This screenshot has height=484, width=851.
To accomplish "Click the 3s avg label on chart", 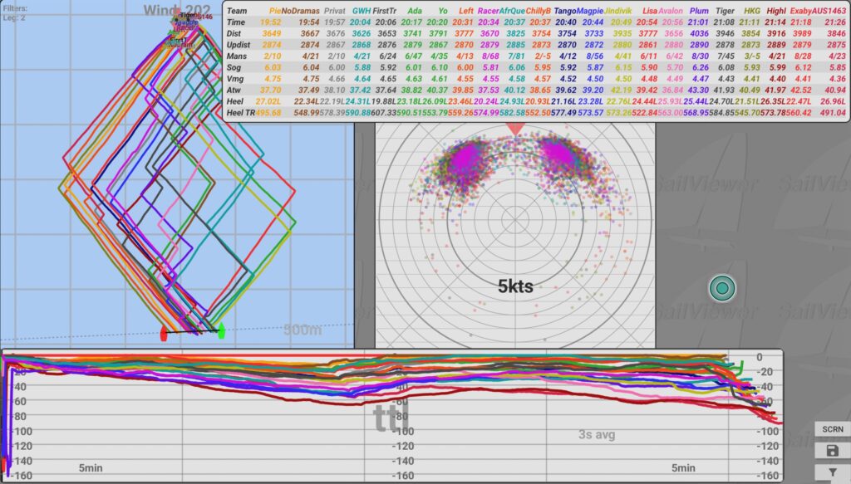I will [x=597, y=434].
